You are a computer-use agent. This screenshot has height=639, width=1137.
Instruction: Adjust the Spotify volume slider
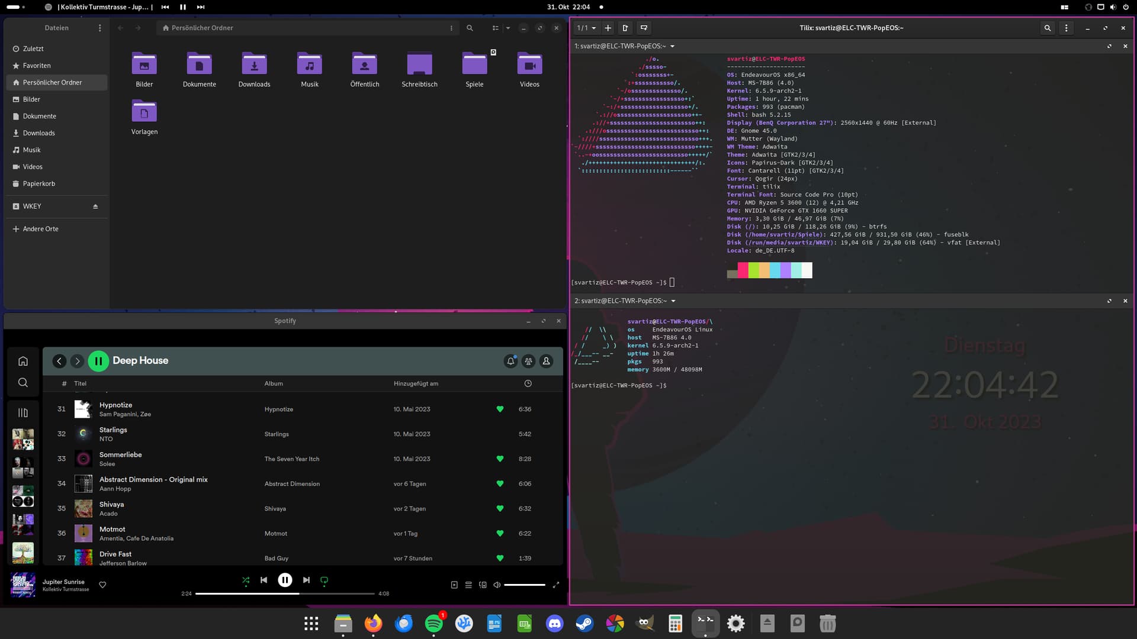point(525,585)
